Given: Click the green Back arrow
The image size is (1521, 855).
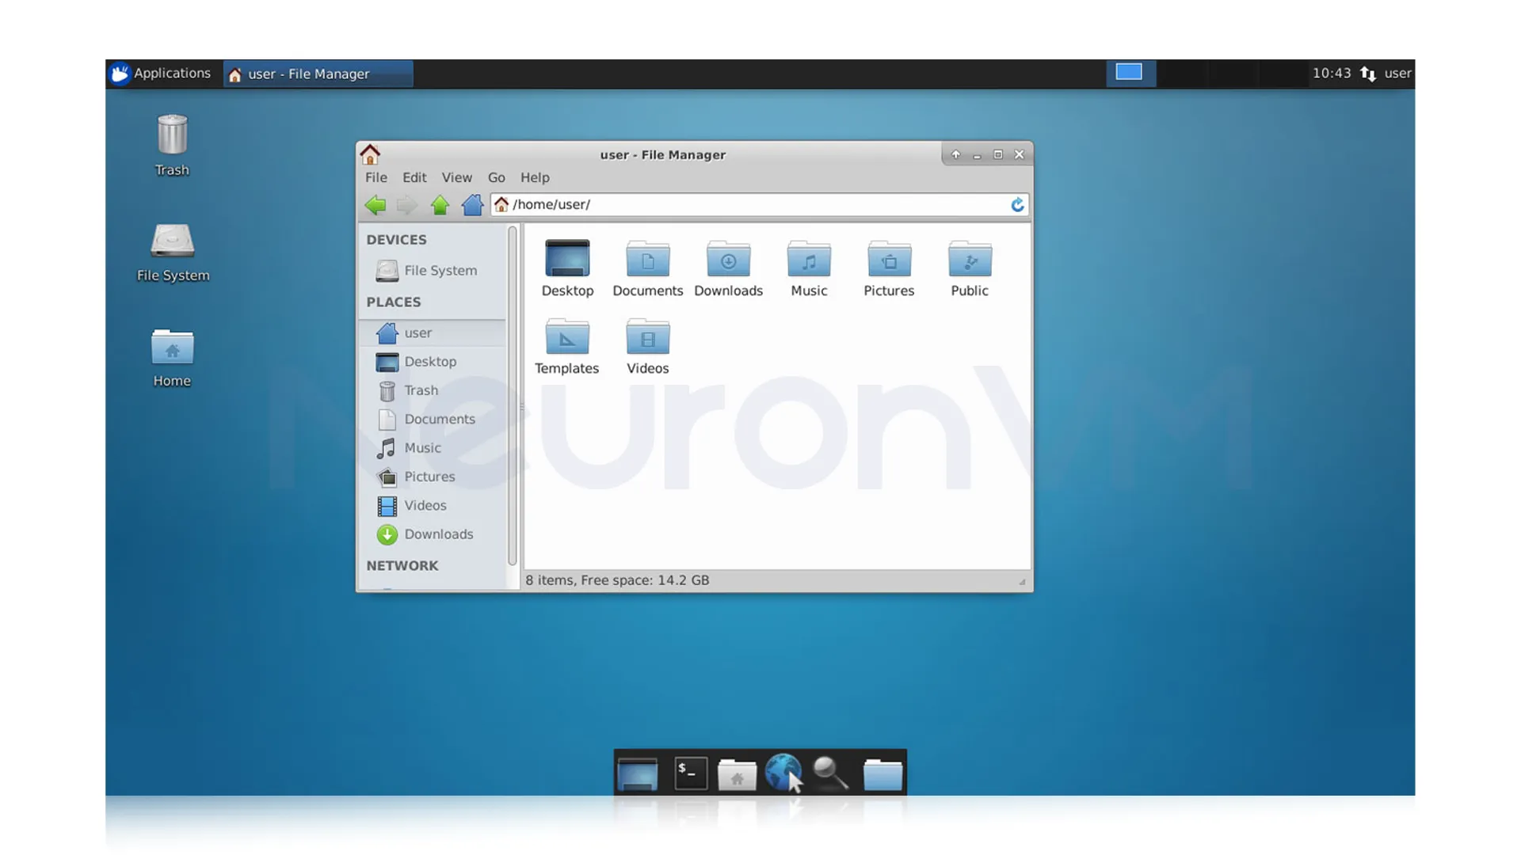Looking at the screenshot, I should pyautogui.click(x=375, y=205).
